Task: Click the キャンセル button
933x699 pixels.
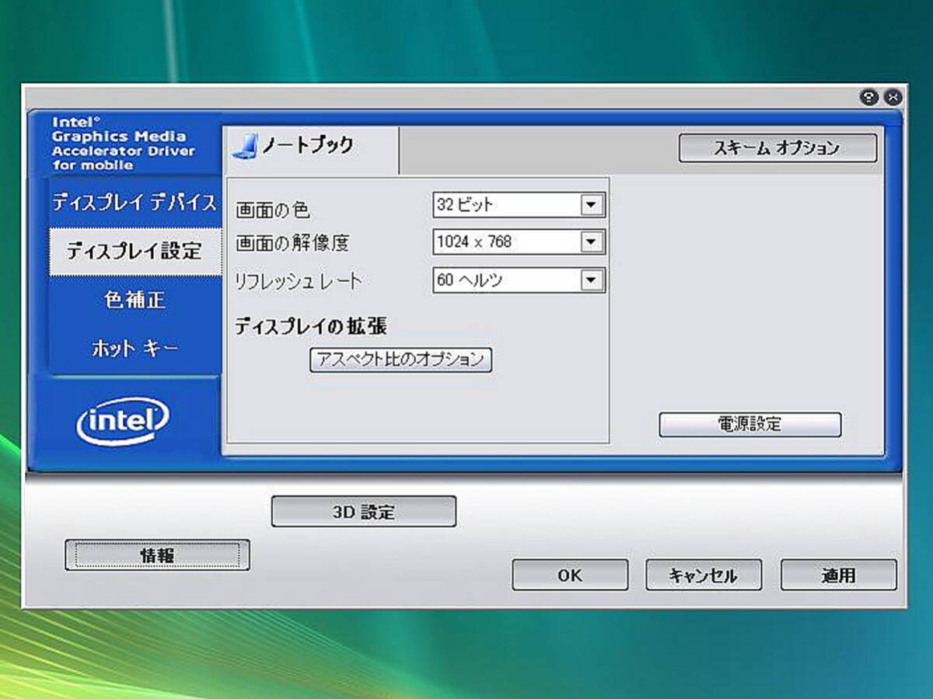Action: [703, 575]
